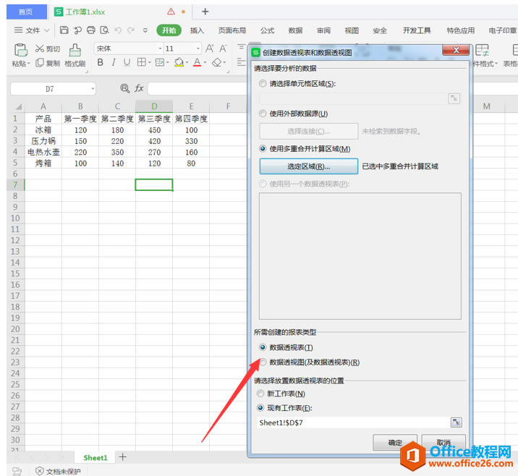
Task: Click range picker icon for cell range field
Action: pyautogui.click(x=454, y=98)
